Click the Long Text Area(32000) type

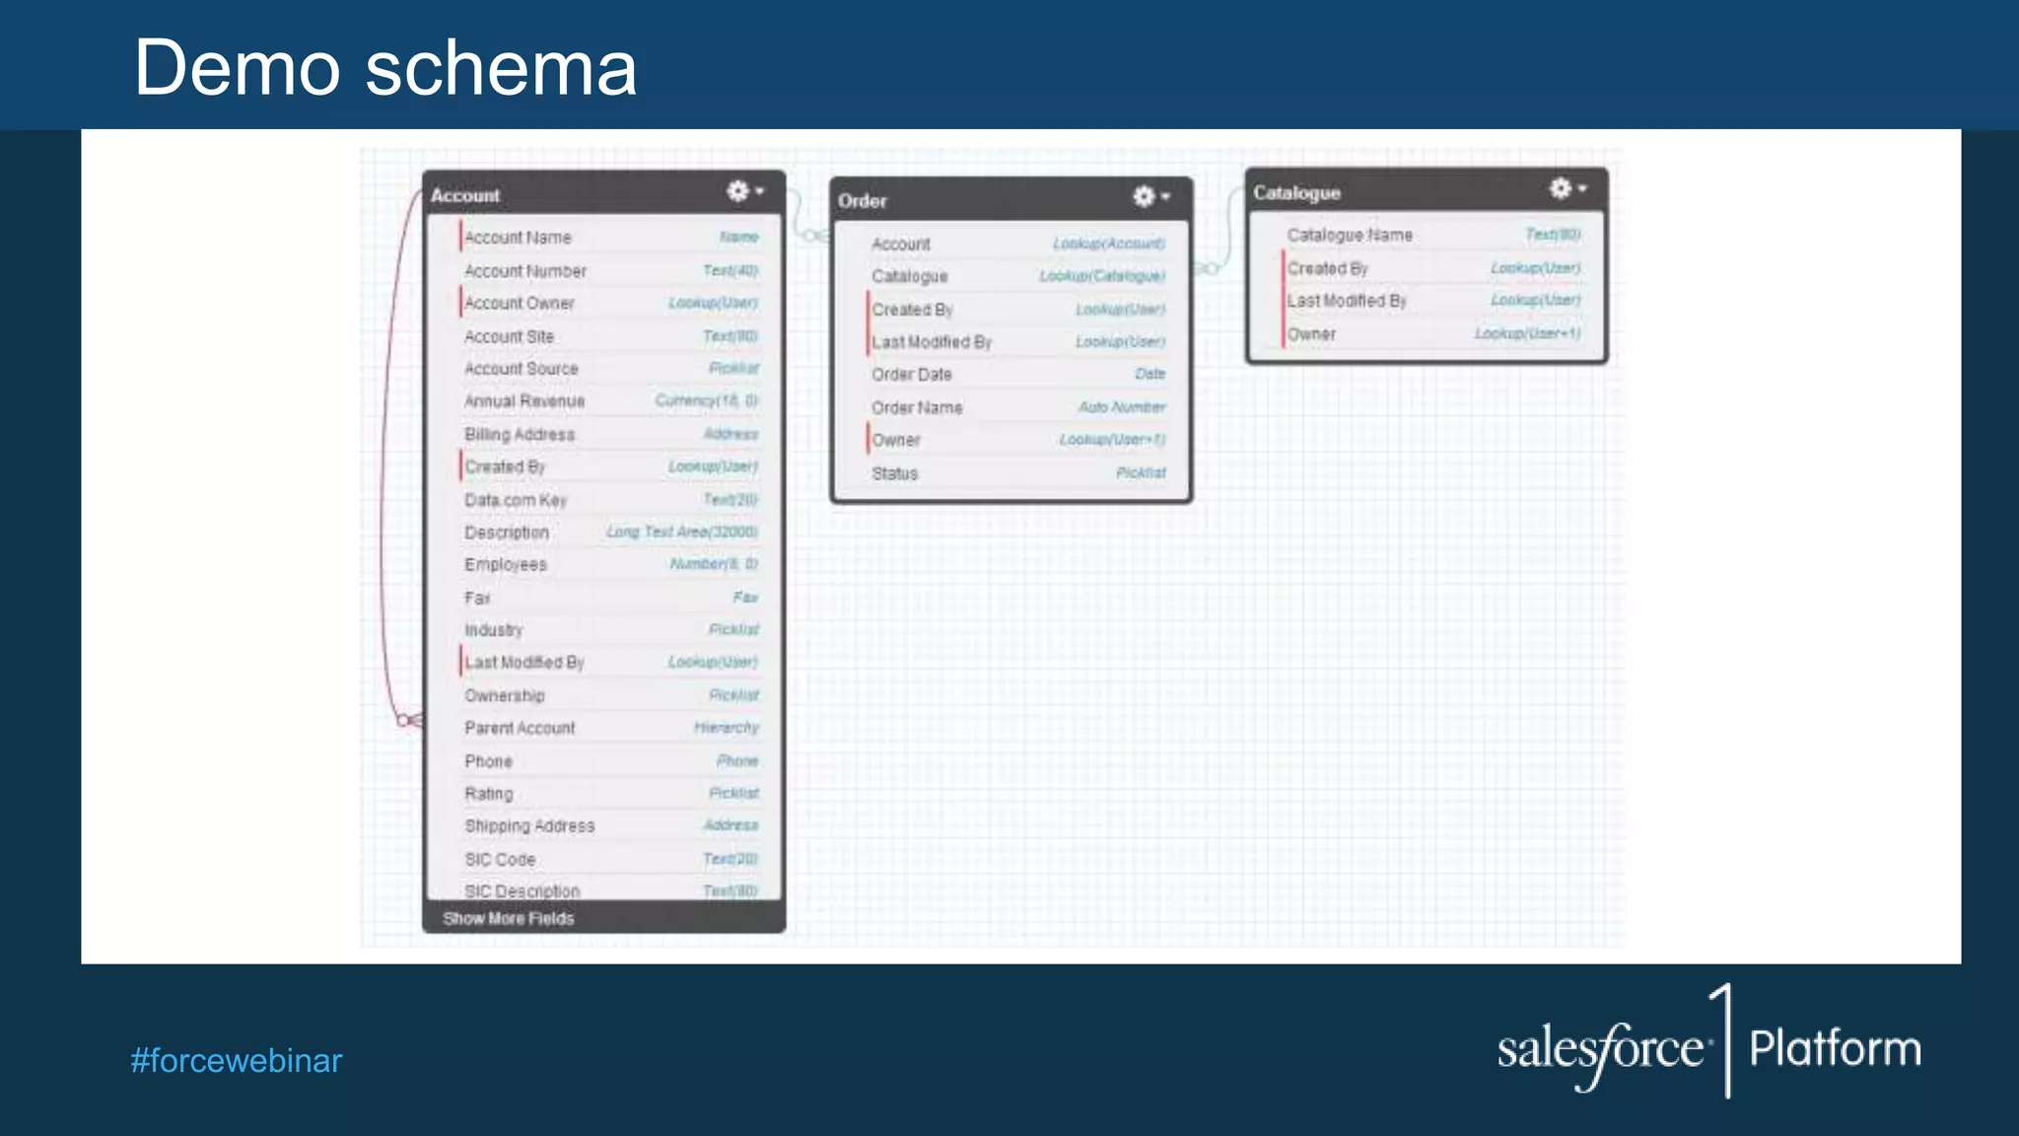point(682,532)
